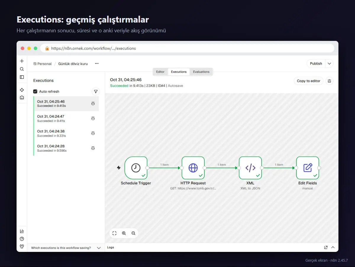This screenshot has width=355, height=267.
Task: Click the bottom sidebar icon under help
Action: click(22, 246)
